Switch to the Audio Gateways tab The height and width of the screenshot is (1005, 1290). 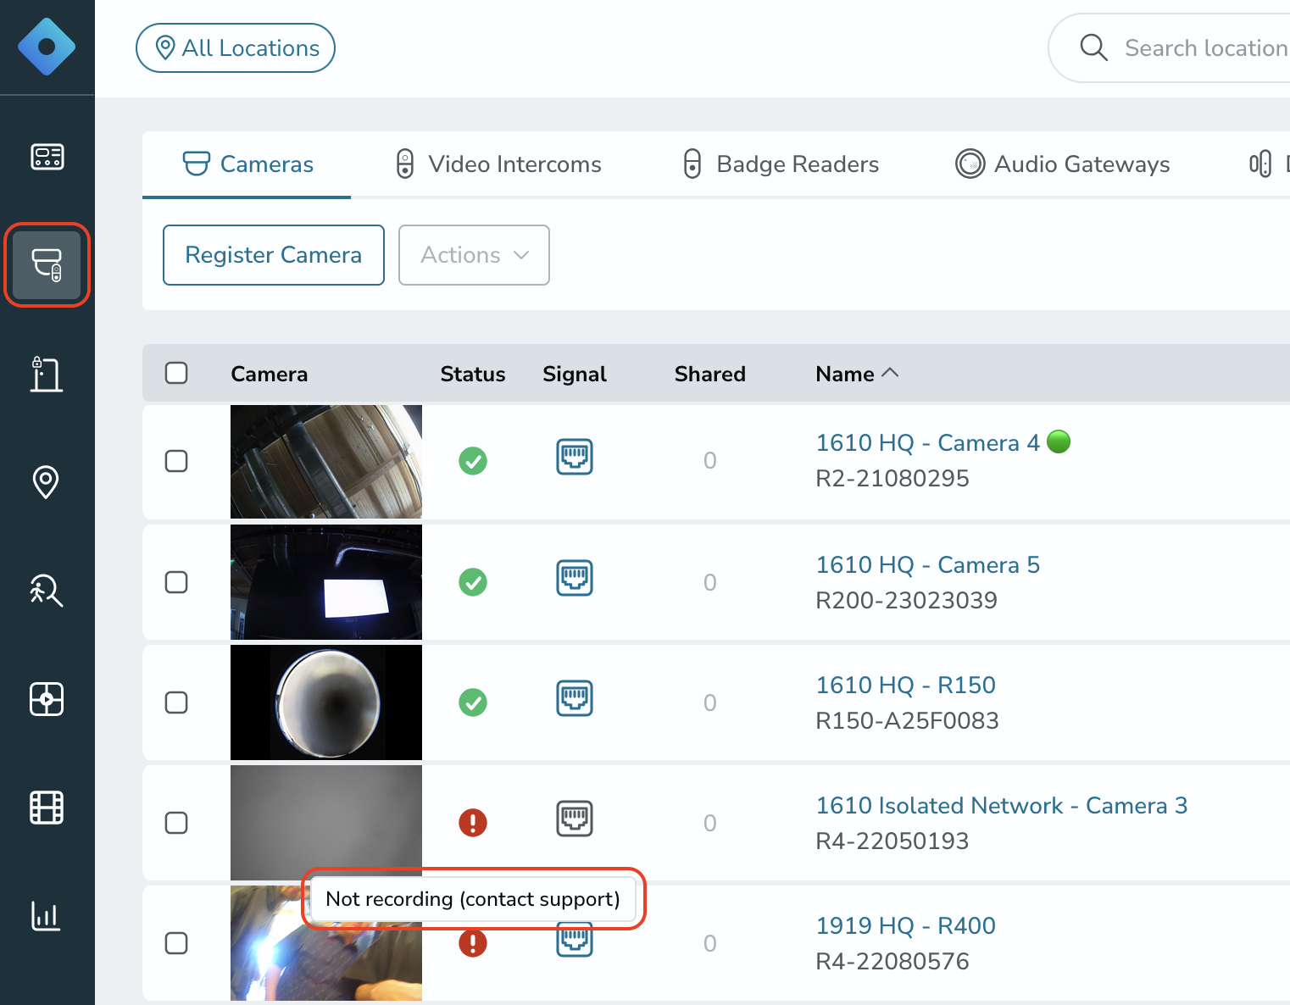pyautogui.click(x=1062, y=164)
